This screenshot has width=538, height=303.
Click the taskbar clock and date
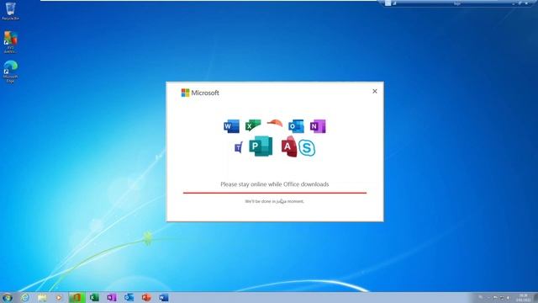point(524,298)
